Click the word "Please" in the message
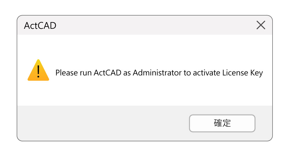 click(x=66, y=73)
